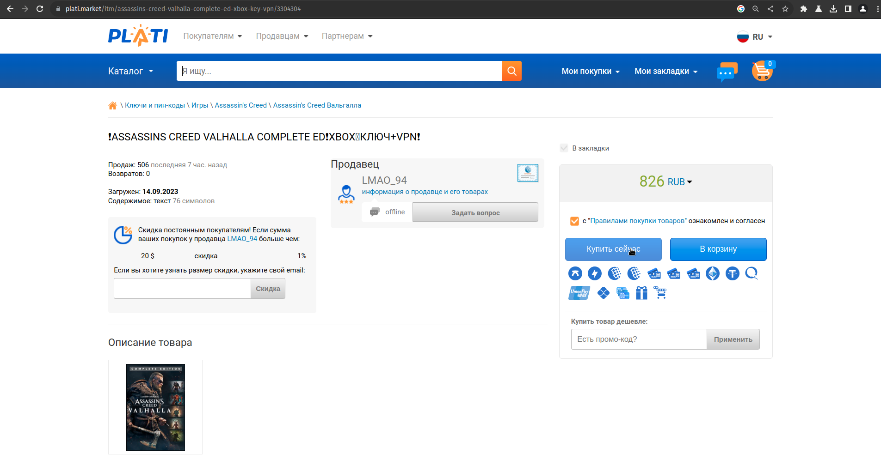Select UnionPay payment method icon
The image size is (881, 466).
tap(579, 293)
